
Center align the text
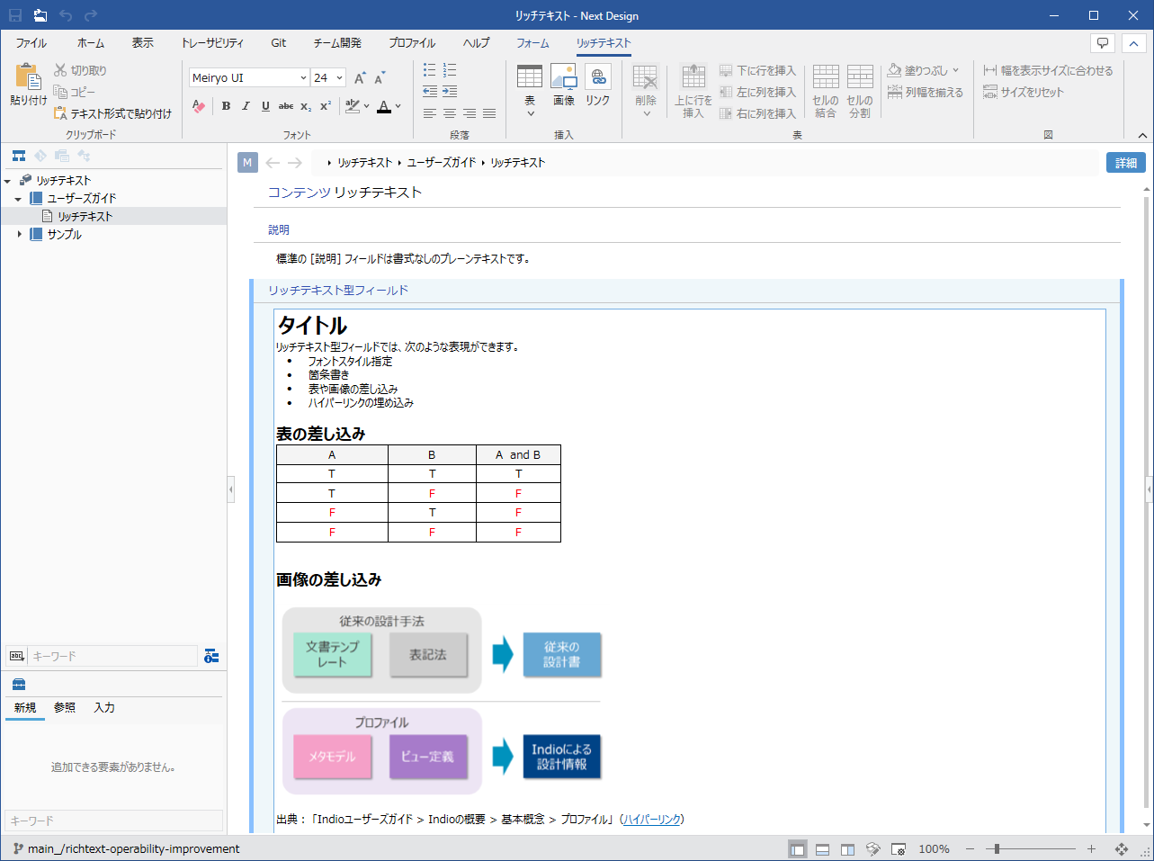tap(450, 113)
